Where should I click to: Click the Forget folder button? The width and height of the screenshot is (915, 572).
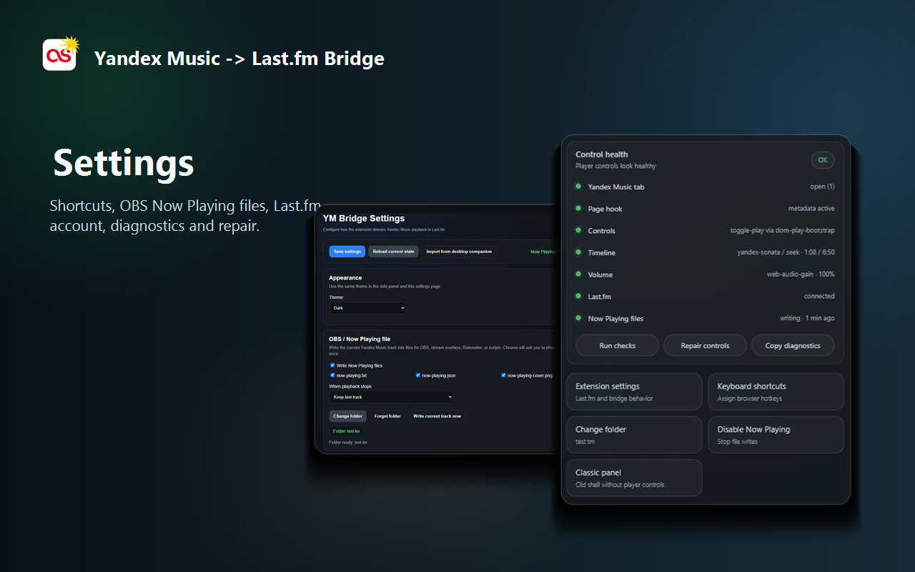click(387, 416)
